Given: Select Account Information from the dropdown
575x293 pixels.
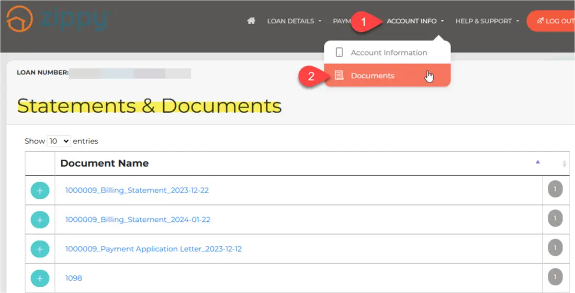Looking at the screenshot, I should point(389,52).
